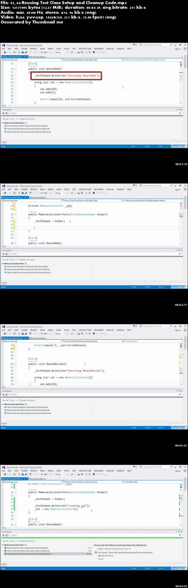Viewport: 188px width, 588px height.
Task: Click Ln 52 status bar entry
Action: coord(134,568)
